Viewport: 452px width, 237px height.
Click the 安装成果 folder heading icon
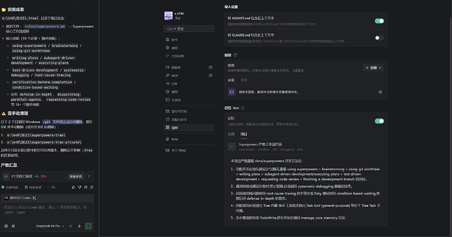[x=4, y=10]
